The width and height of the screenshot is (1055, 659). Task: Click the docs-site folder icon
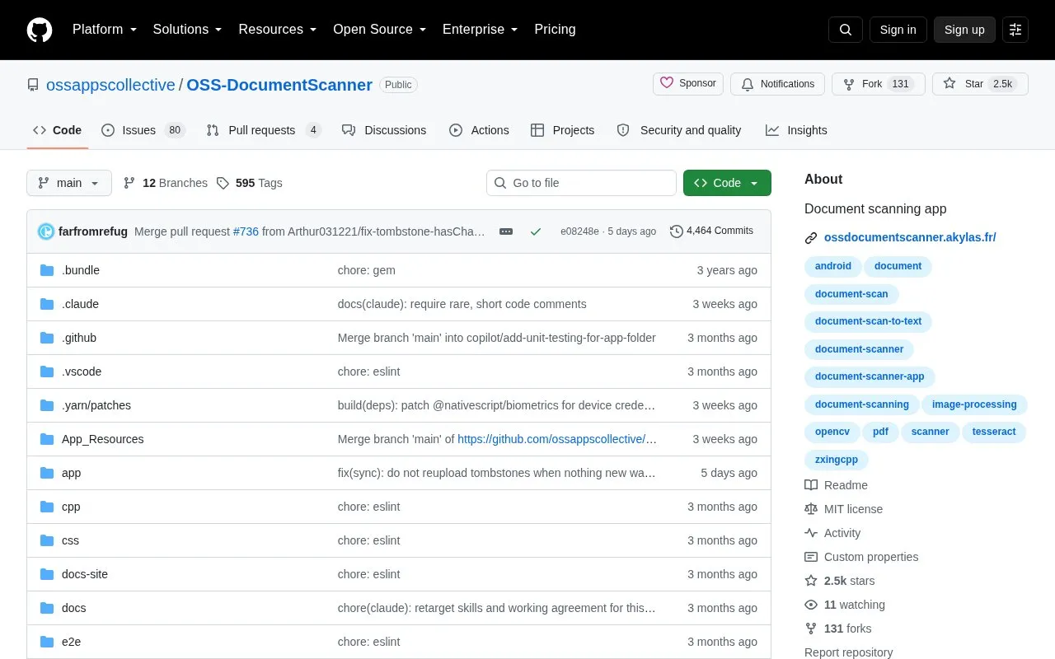click(47, 574)
